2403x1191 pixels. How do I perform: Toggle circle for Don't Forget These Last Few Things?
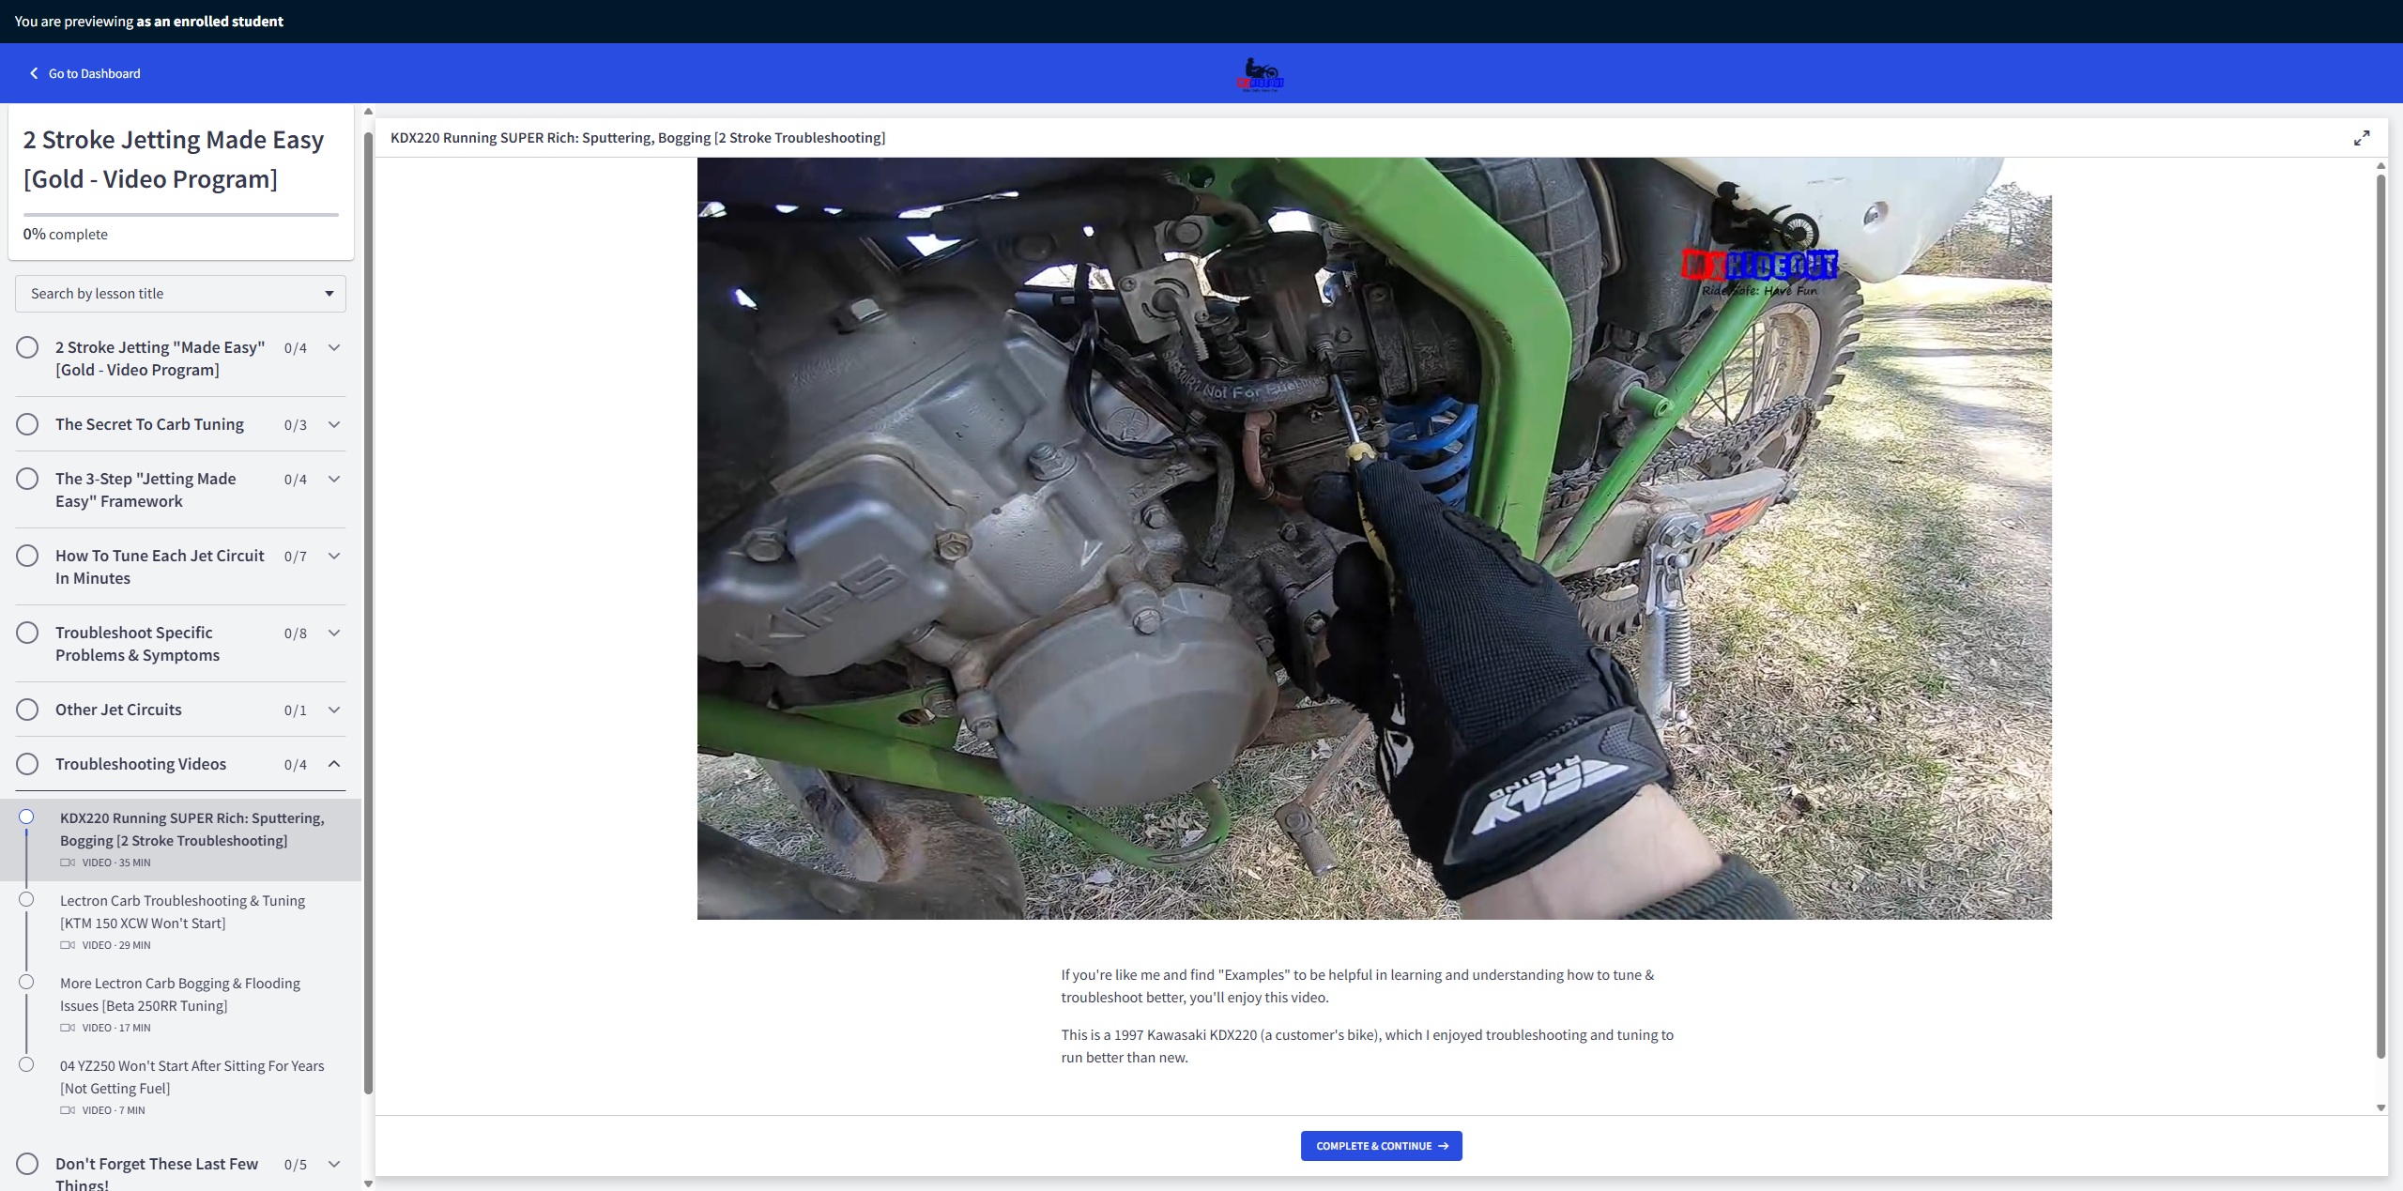[x=27, y=1164]
